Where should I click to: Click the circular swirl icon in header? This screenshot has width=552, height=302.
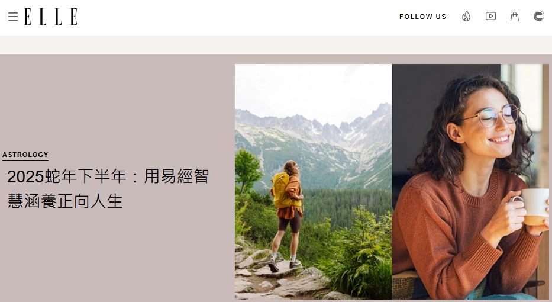click(x=538, y=16)
